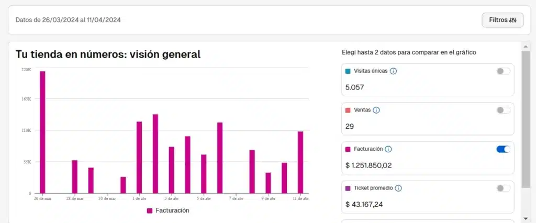This screenshot has height=223, width=536.
Task: Open the info icon next to Ticket promedio
Action: 398,188
